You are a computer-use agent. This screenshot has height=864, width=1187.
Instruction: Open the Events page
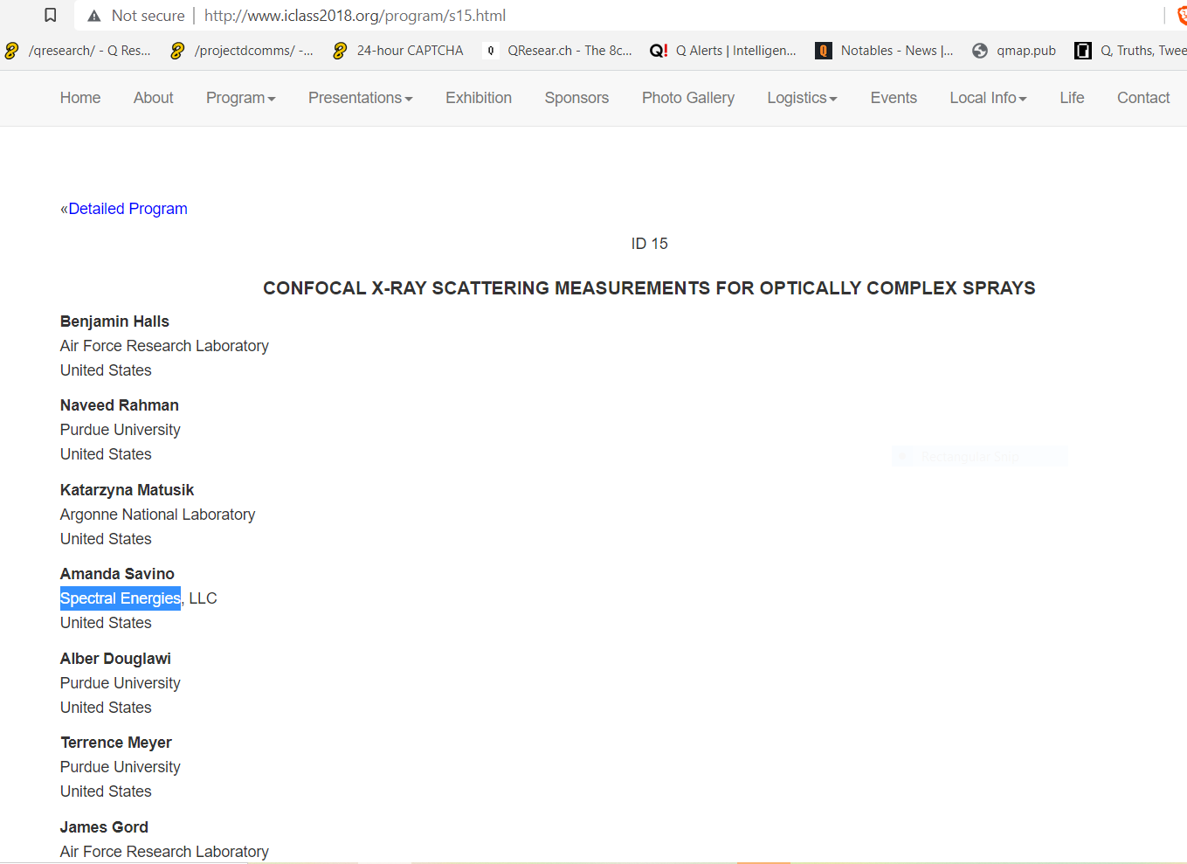[x=894, y=98]
